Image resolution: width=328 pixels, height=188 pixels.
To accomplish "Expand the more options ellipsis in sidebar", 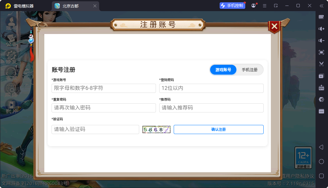I will click(x=321, y=111).
